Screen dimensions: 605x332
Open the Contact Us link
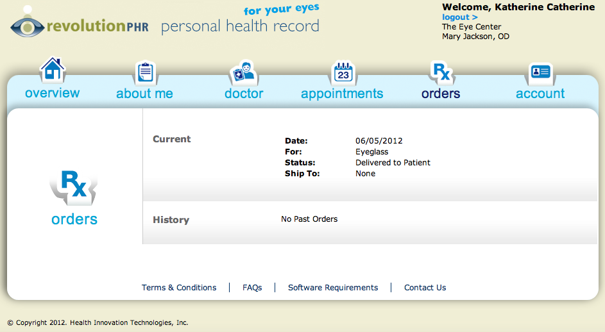pyautogui.click(x=425, y=288)
